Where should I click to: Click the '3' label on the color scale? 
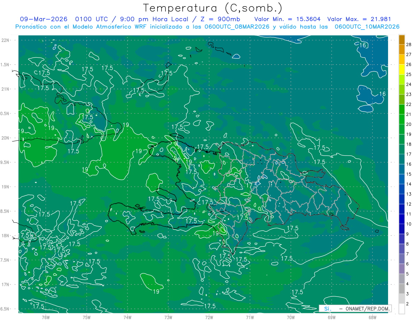(408, 294)
